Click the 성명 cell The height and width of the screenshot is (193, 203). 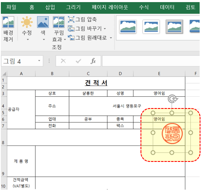[120, 93]
